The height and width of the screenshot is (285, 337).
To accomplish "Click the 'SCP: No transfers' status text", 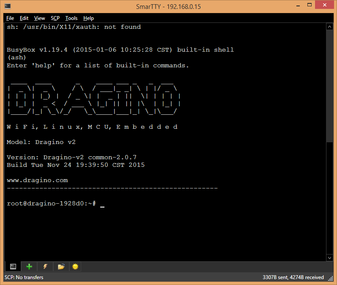I will point(24,277).
